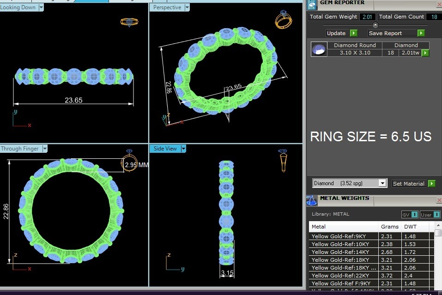Click the Gem Reporter panel icon
Image resolution: width=442 pixels, height=295 pixels.
[x=312, y=4]
